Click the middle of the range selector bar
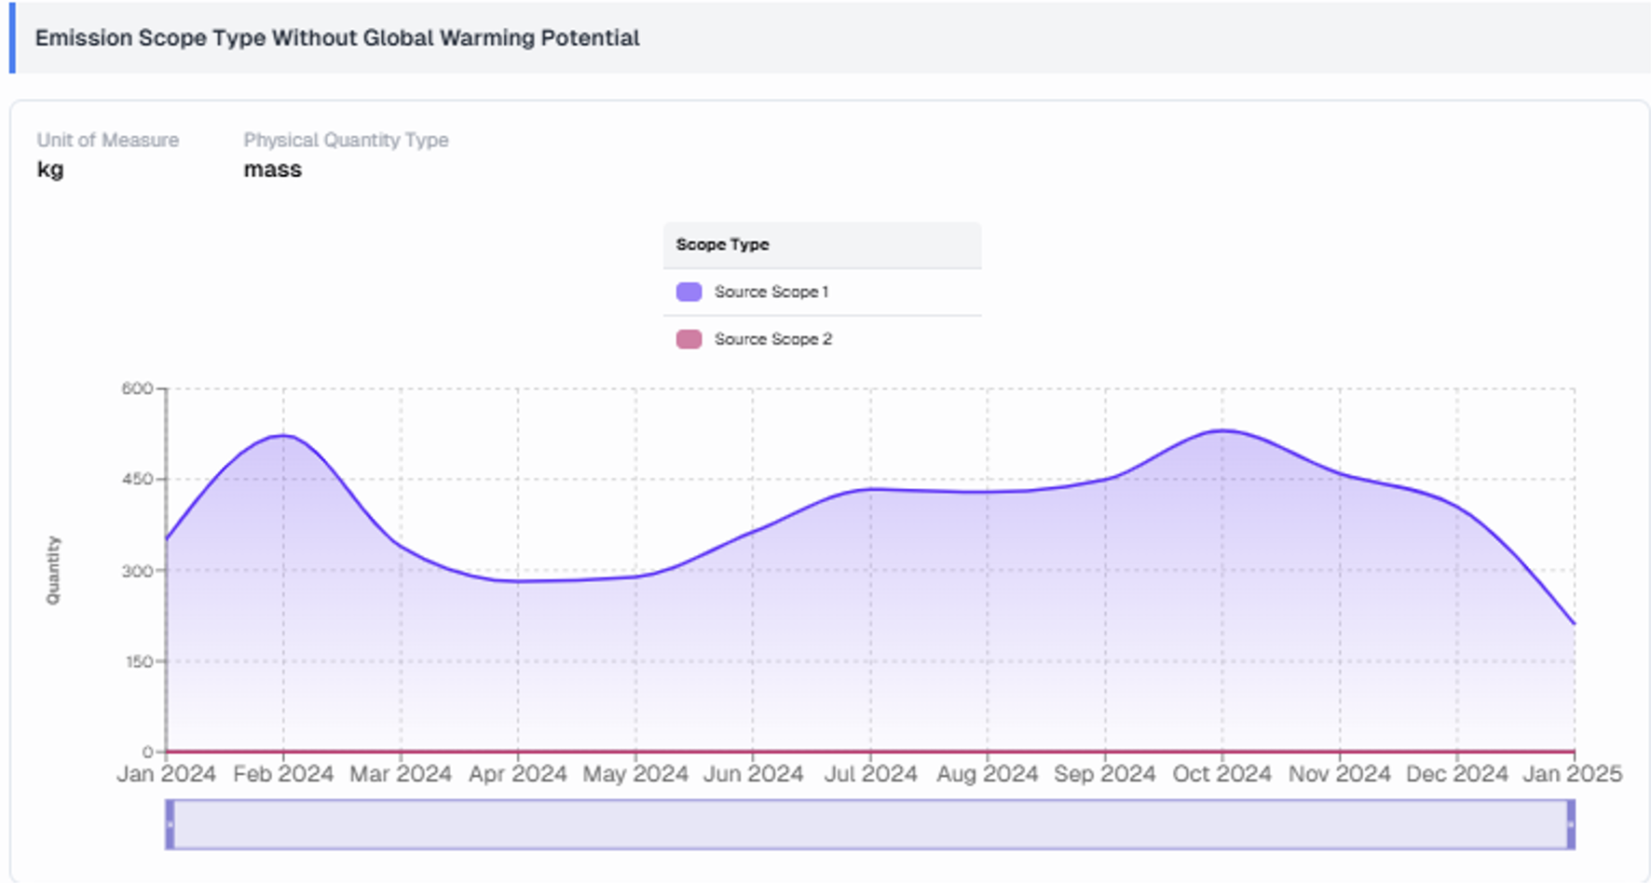The image size is (1651, 883). 870,824
